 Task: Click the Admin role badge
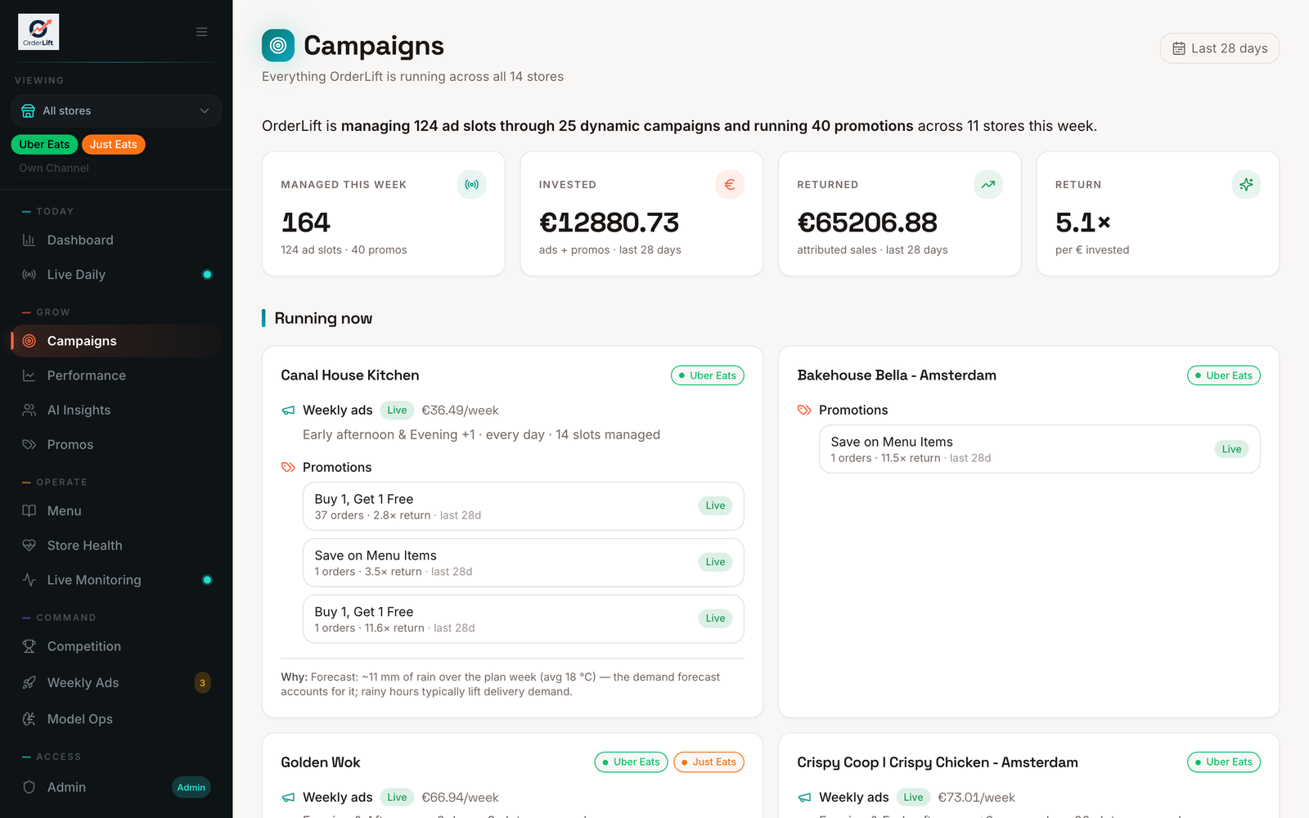[x=191, y=787]
